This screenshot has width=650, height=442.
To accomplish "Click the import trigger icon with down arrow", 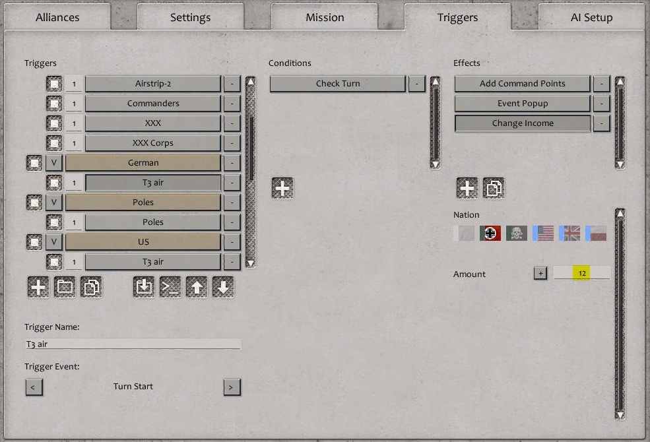I will (x=144, y=287).
